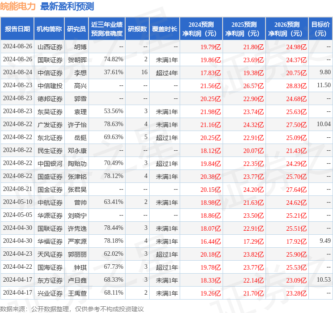This screenshot has height=313, width=333.
Task: Click analyst name 钟琪
Action: [x=80, y=267]
